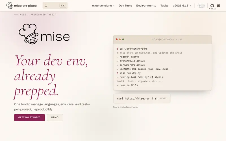Click the 'done in 42.1s' terminal line
Viewport: 226px width, 141px height.
[127, 85]
